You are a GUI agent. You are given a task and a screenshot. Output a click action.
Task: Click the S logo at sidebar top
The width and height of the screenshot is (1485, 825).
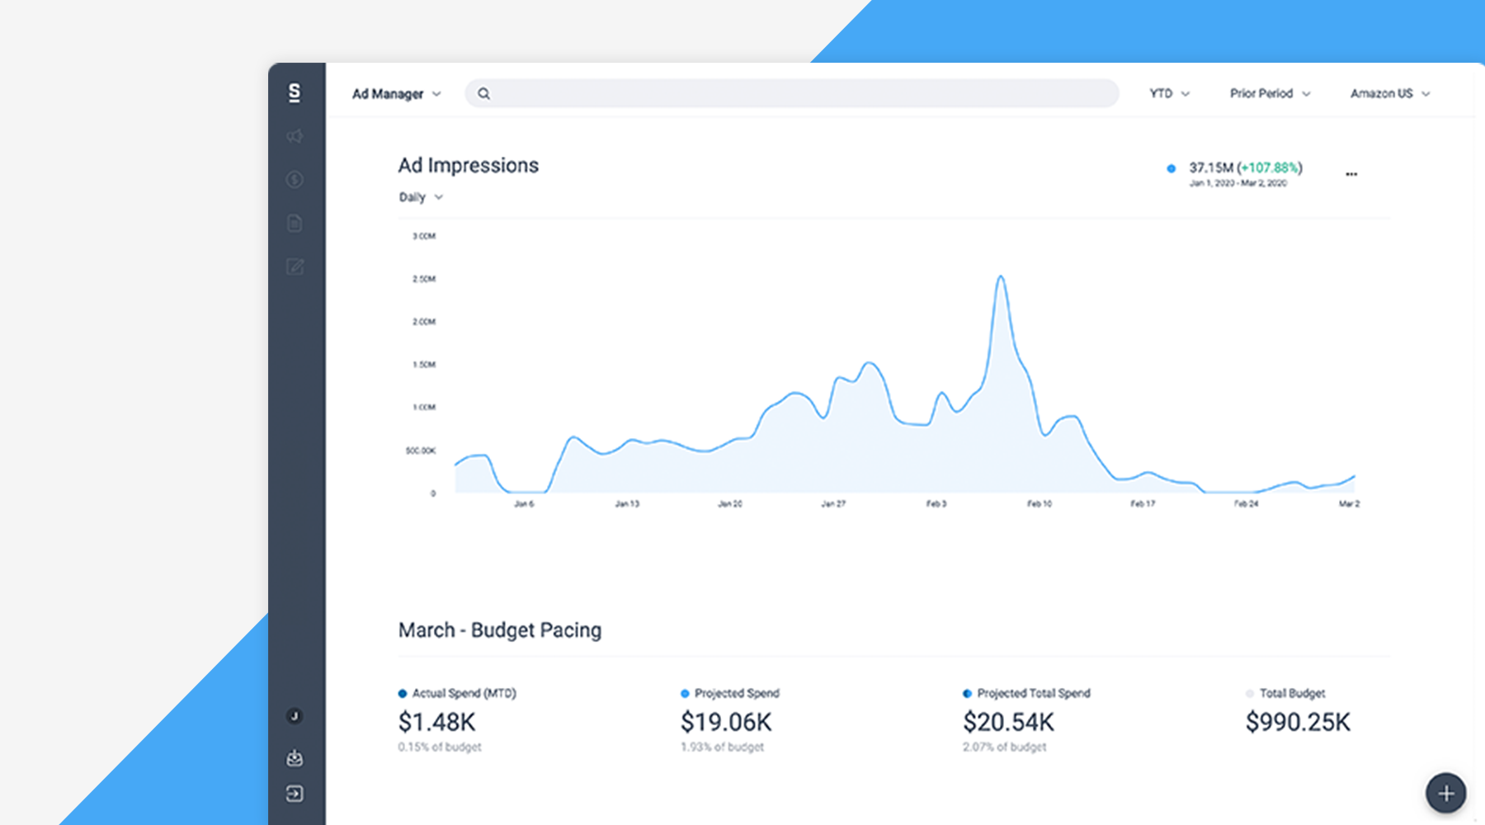click(295, 93)
